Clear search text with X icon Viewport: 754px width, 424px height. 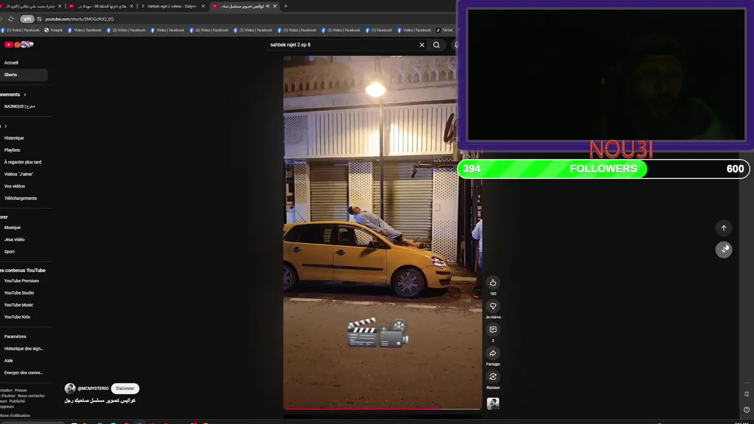pyautogui.click(x=422, y=45)
